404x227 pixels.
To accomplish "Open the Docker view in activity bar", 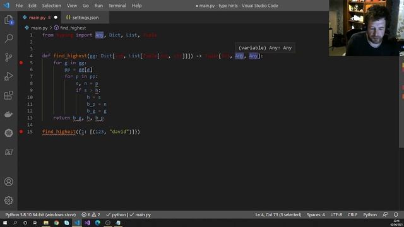I will click(x=9, y=114).
